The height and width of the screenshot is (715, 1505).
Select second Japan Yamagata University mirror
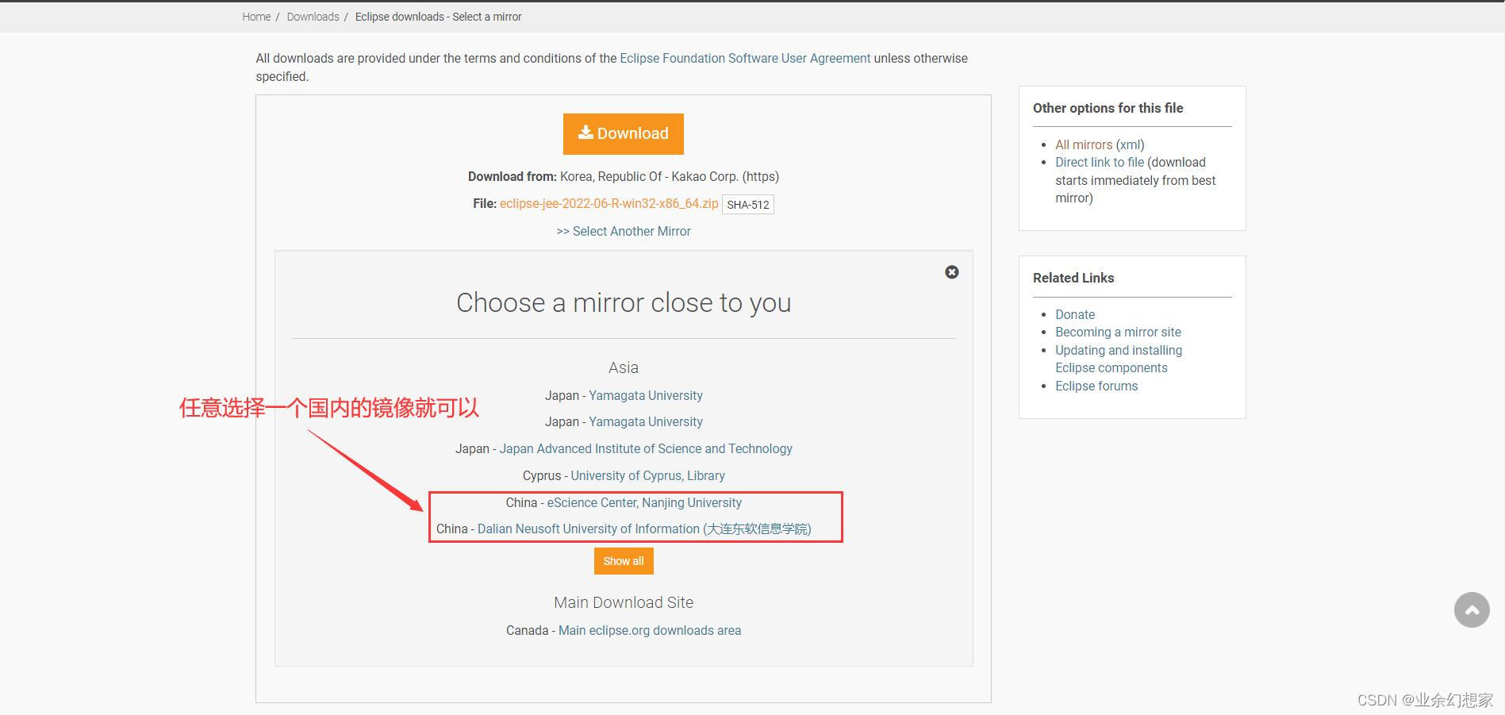point(646,421)
